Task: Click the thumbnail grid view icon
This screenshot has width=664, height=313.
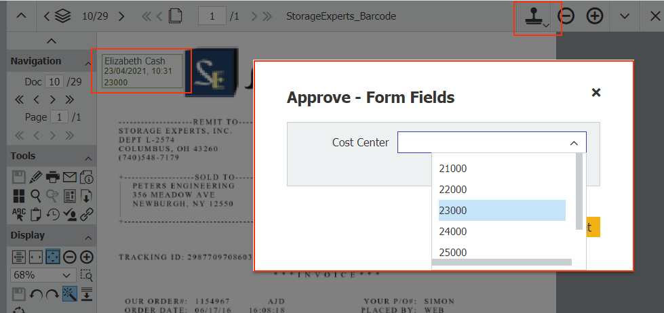Action: coord(19,196)
